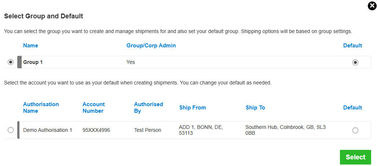Close the Select Group dialog
This screenshot has width=377, height=166.
pos(372,6)
